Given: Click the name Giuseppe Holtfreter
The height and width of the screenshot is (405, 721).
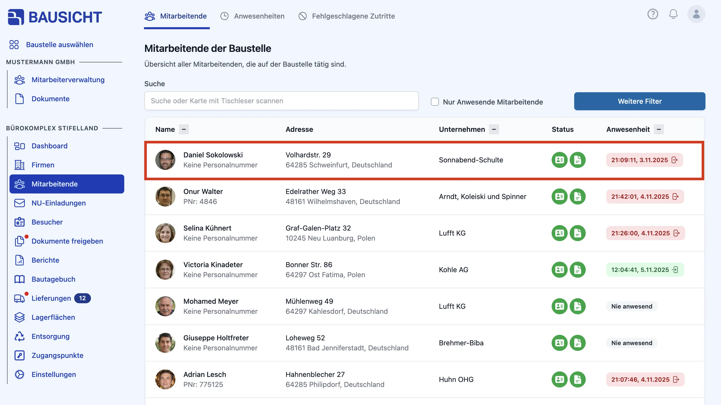Looking at the screenshot, I should pyautogui.click(x=216, y=338).
